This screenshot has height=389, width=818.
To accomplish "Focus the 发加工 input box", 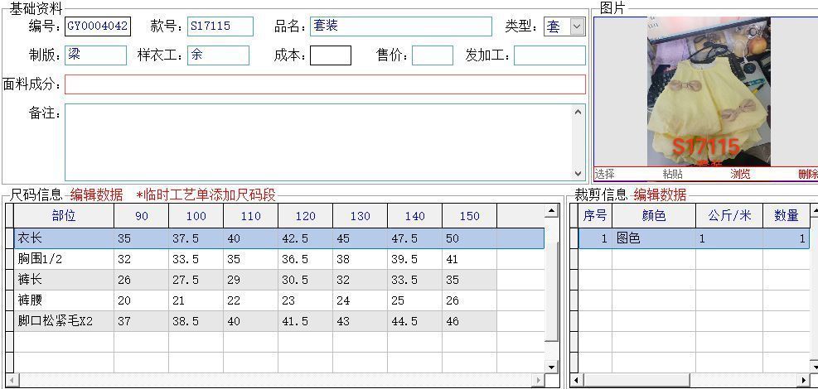I will point(549,55).
